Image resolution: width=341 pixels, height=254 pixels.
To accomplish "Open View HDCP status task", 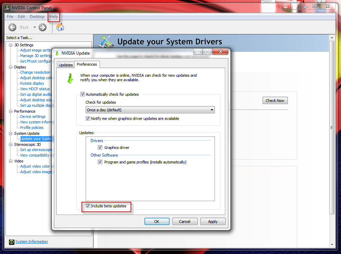I will [35, 89].
